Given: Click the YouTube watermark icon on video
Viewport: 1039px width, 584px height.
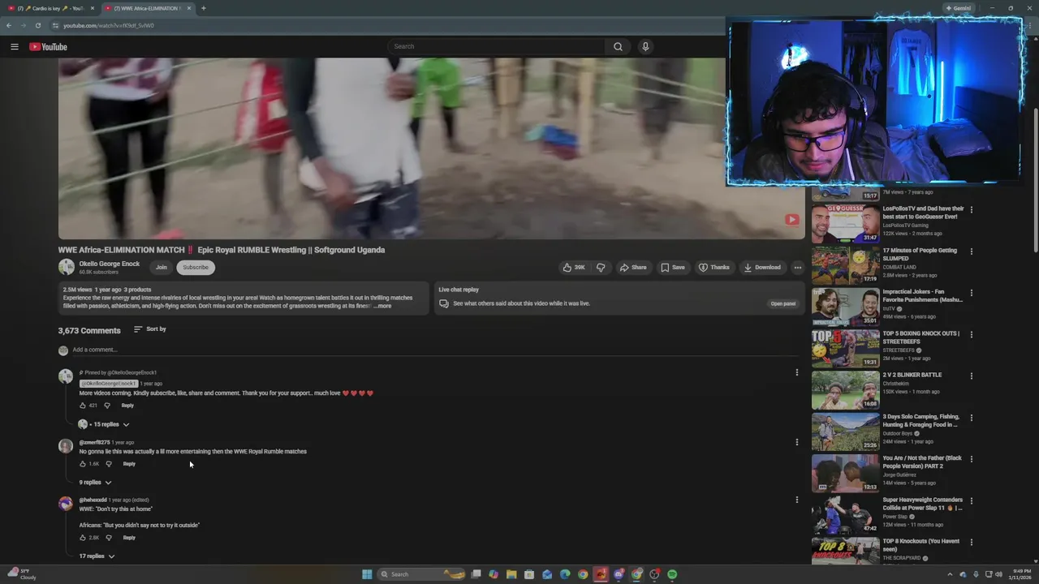Looking at the screenshot, I should point(791,219).
